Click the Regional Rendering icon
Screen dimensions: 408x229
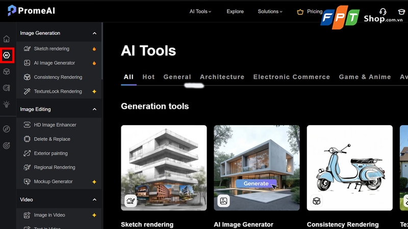tap(27, 167)
